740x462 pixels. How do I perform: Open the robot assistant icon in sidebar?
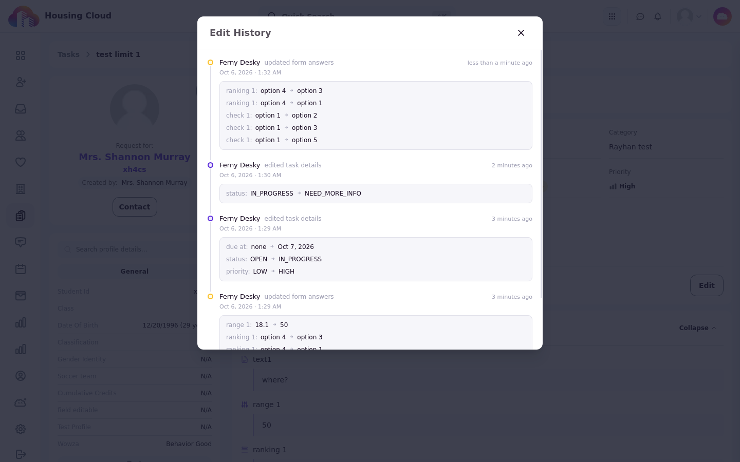(21, 402)
